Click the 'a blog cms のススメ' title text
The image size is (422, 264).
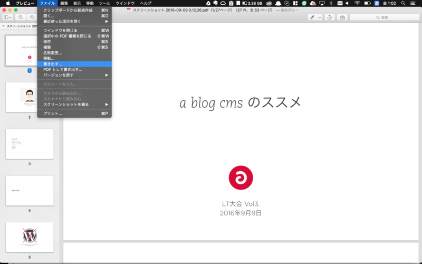click(240, 102)
